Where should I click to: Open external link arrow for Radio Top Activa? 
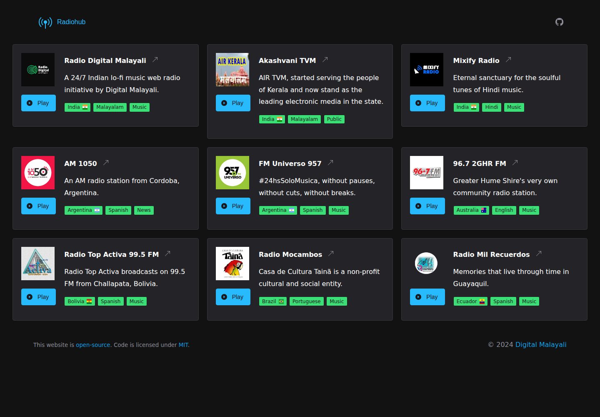167,254
